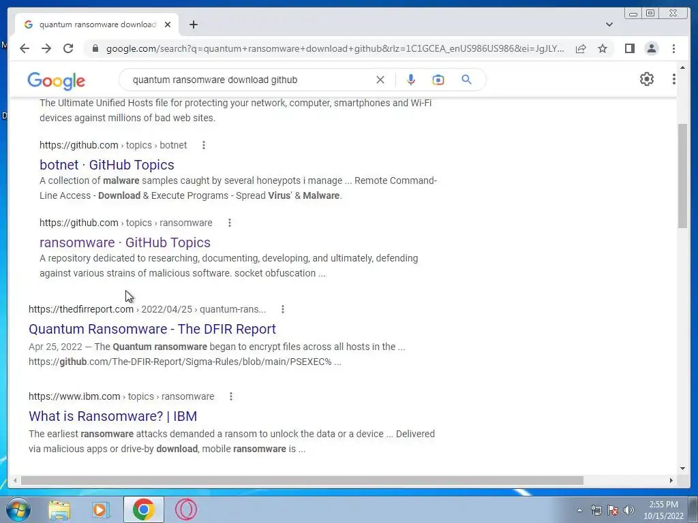Share this page using the address bar share icon

click(581, 48)
